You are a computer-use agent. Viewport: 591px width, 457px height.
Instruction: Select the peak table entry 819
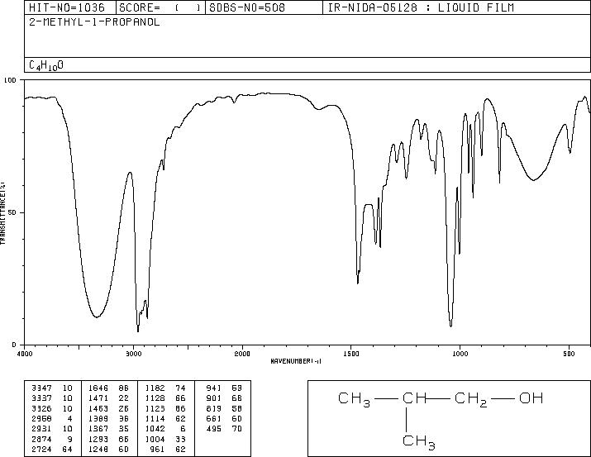(214, 408)
